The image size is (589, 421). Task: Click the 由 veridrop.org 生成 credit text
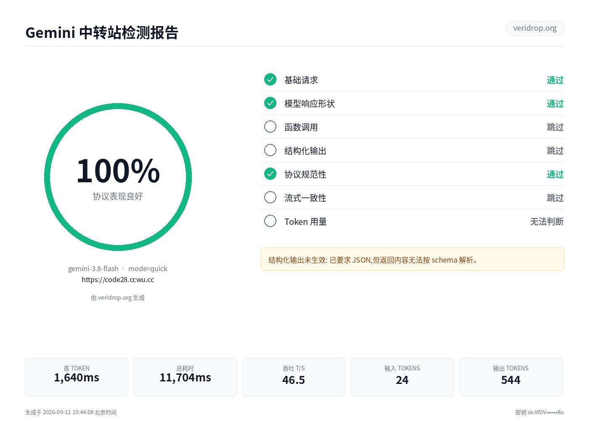click(x=118, y=298)
